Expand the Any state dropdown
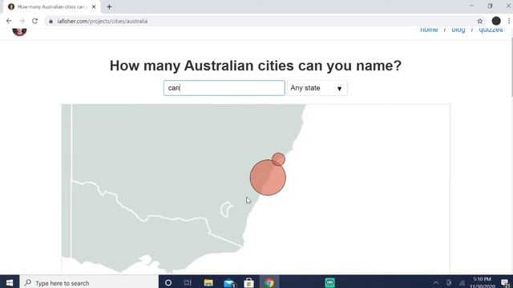This screenshot has width=513, height=288. (317, 88)
